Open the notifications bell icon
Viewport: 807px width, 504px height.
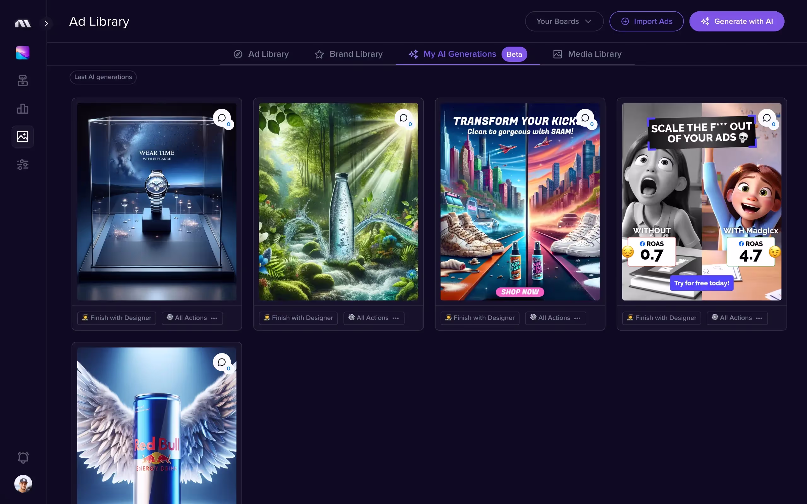[x=23, y=457]
